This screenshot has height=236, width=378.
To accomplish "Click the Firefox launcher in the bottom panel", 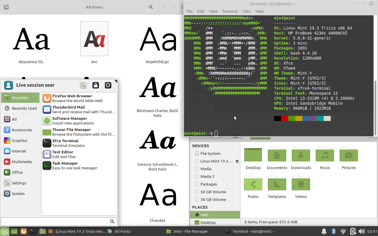I will pos(24,231).
